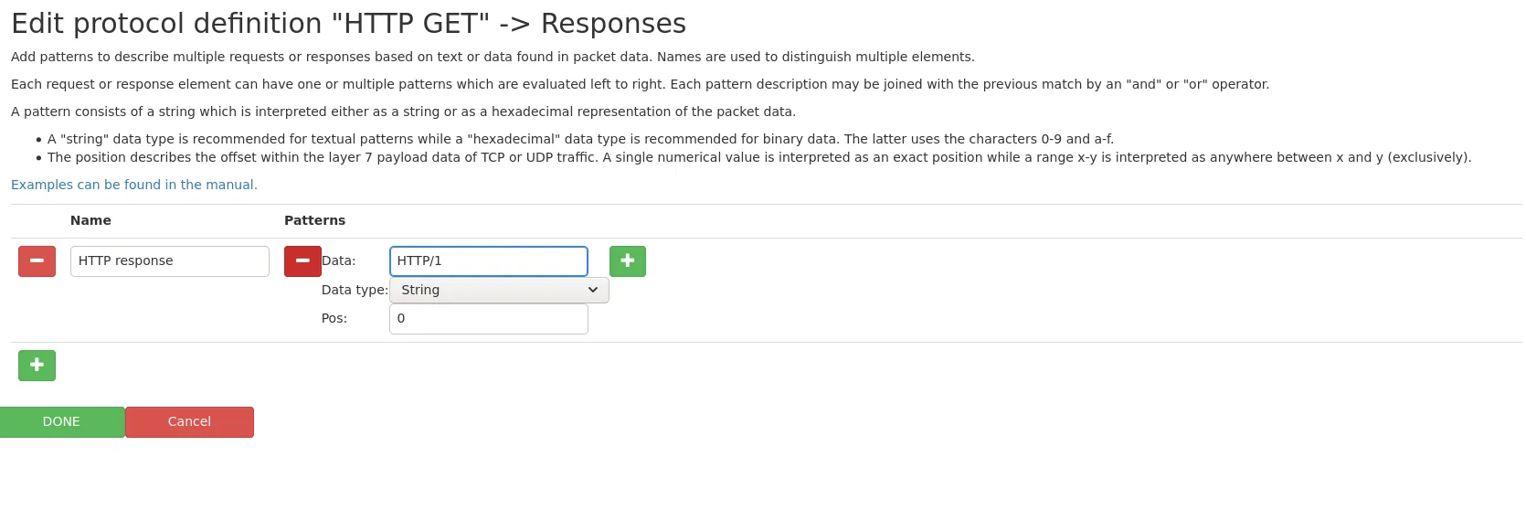
Task: Click the "Data:" field label
Action: pos(338,261)
